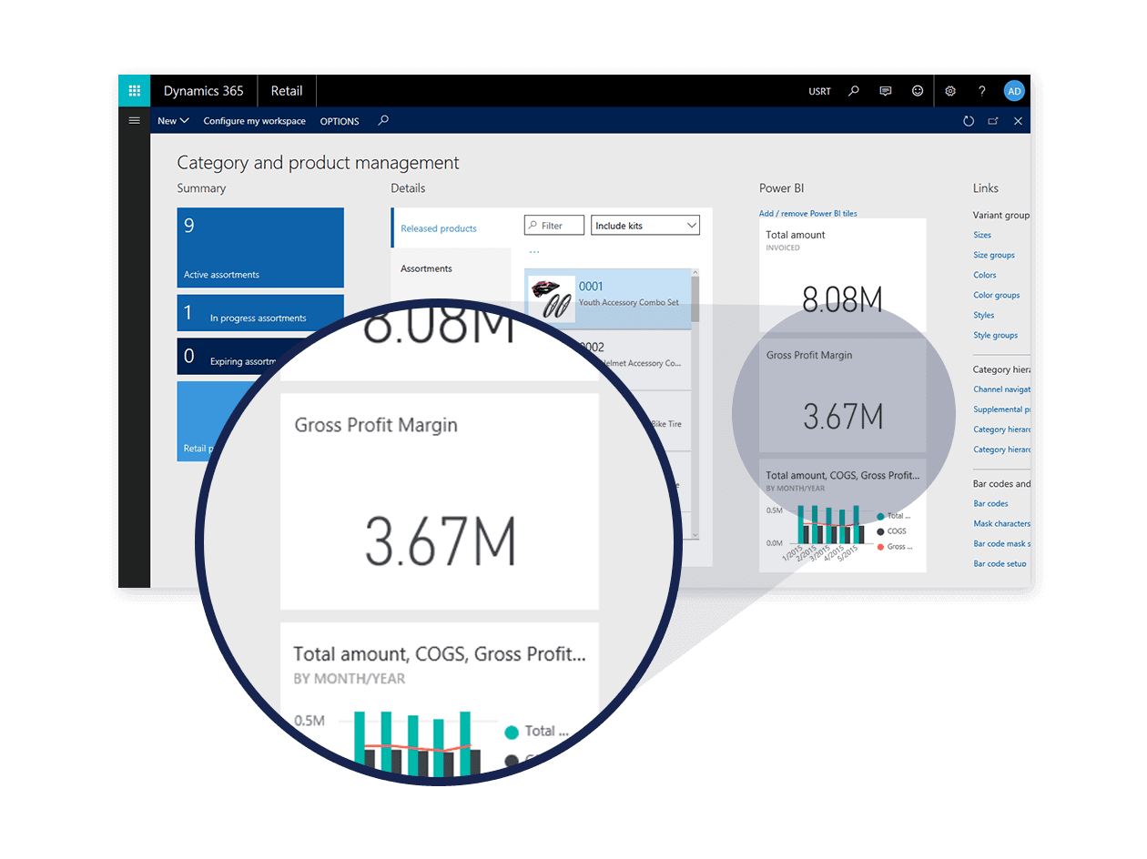The height and width of the screenshot is (859, 1147).
Task: Click the help question mark icon
Action: (982, 91)
